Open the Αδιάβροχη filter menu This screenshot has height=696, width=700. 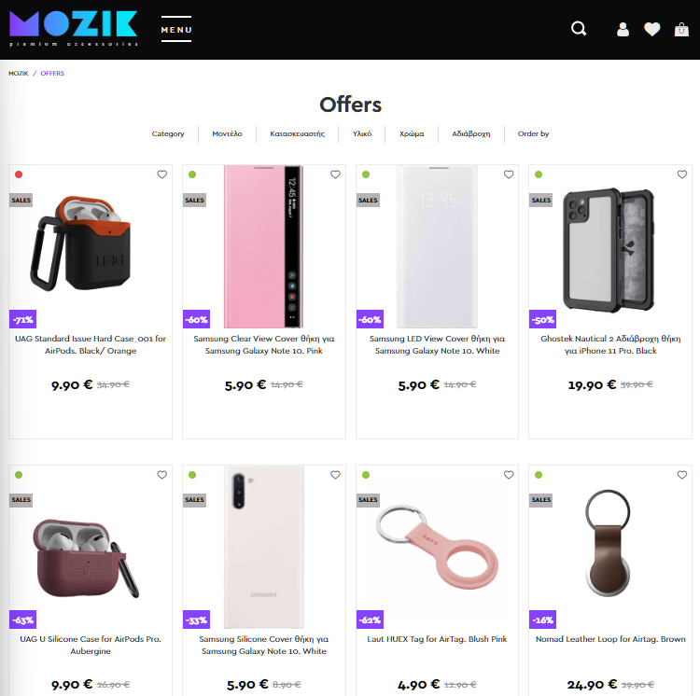[x=471, y=133]
